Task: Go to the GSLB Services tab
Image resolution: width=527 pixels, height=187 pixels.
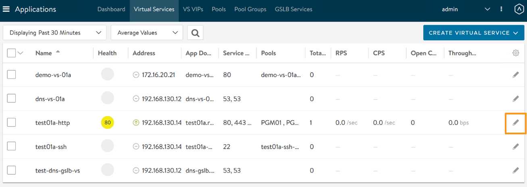Action: 293,9
